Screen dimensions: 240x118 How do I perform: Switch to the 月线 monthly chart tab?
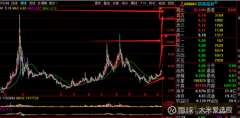32,3
